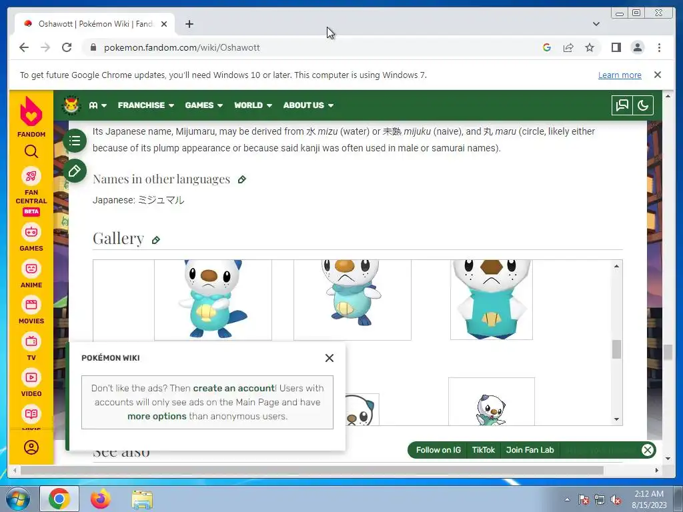This screenshot has height=512, width=683.
Task: Open the Fandom home logo
Action: (x=31, y=116)
